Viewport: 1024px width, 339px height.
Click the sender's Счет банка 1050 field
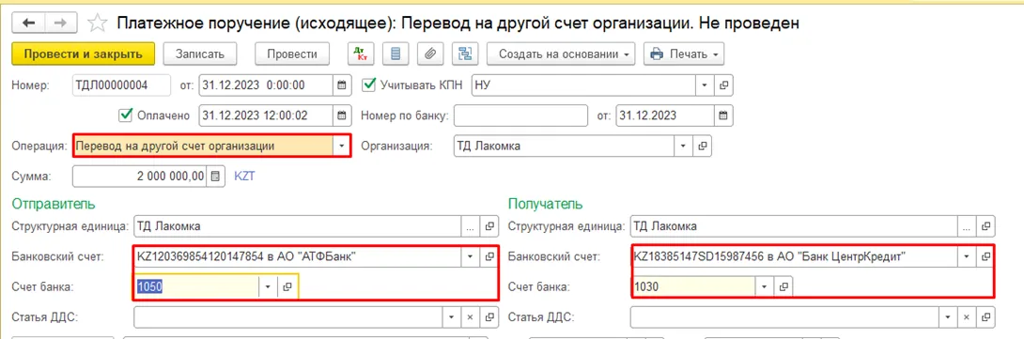pyautogui.click(x=197, y=286)
